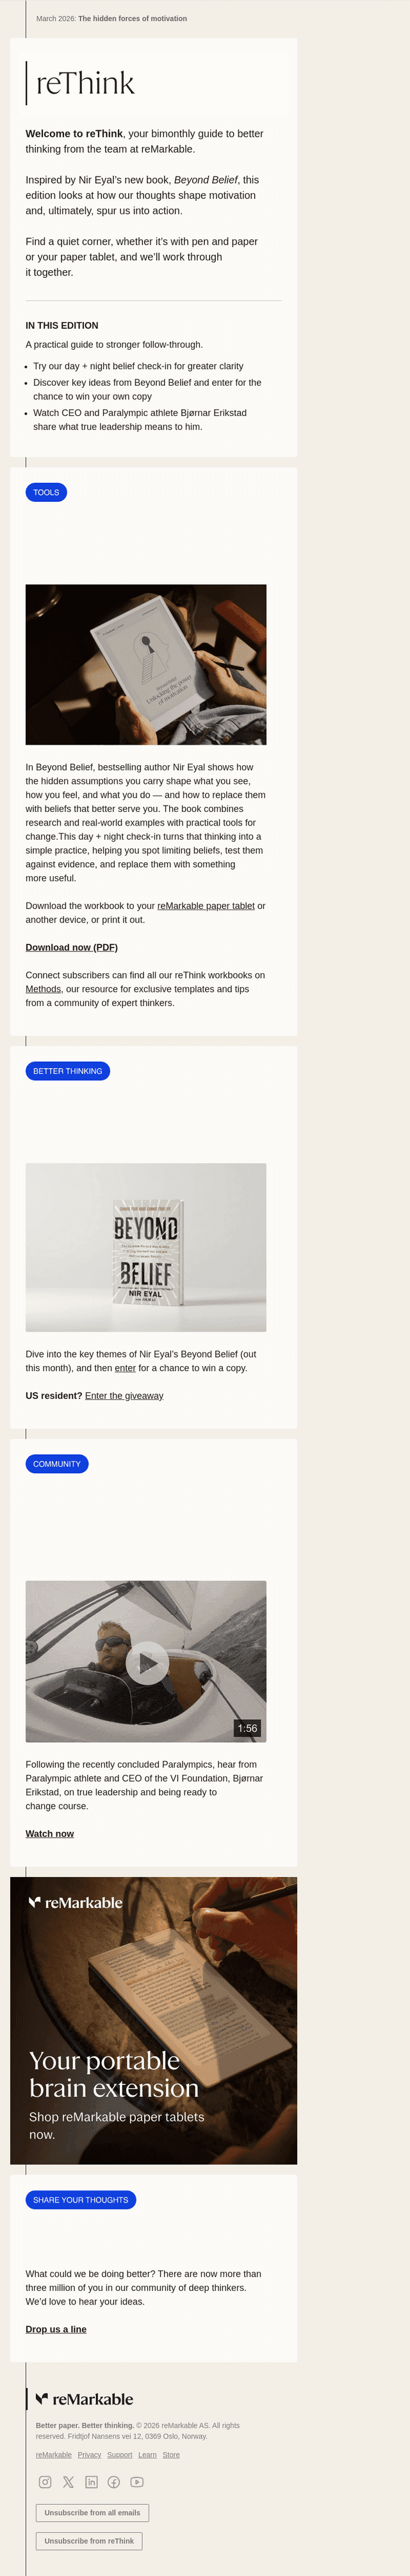This screenshot has width=410, height=2576.
Task: Open the X (Twitter) icon in footer
Action: point(68,2482)
